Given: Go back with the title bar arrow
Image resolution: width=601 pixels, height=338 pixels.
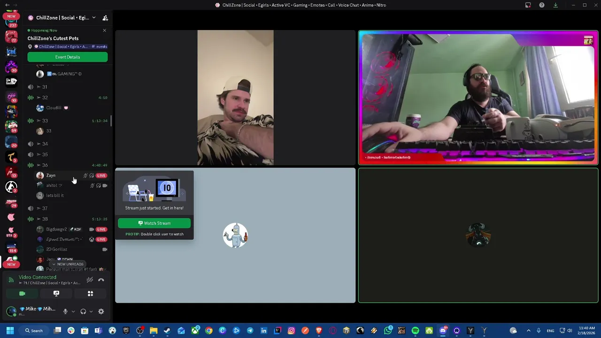Looking at the screenshot, I should 8,5.
